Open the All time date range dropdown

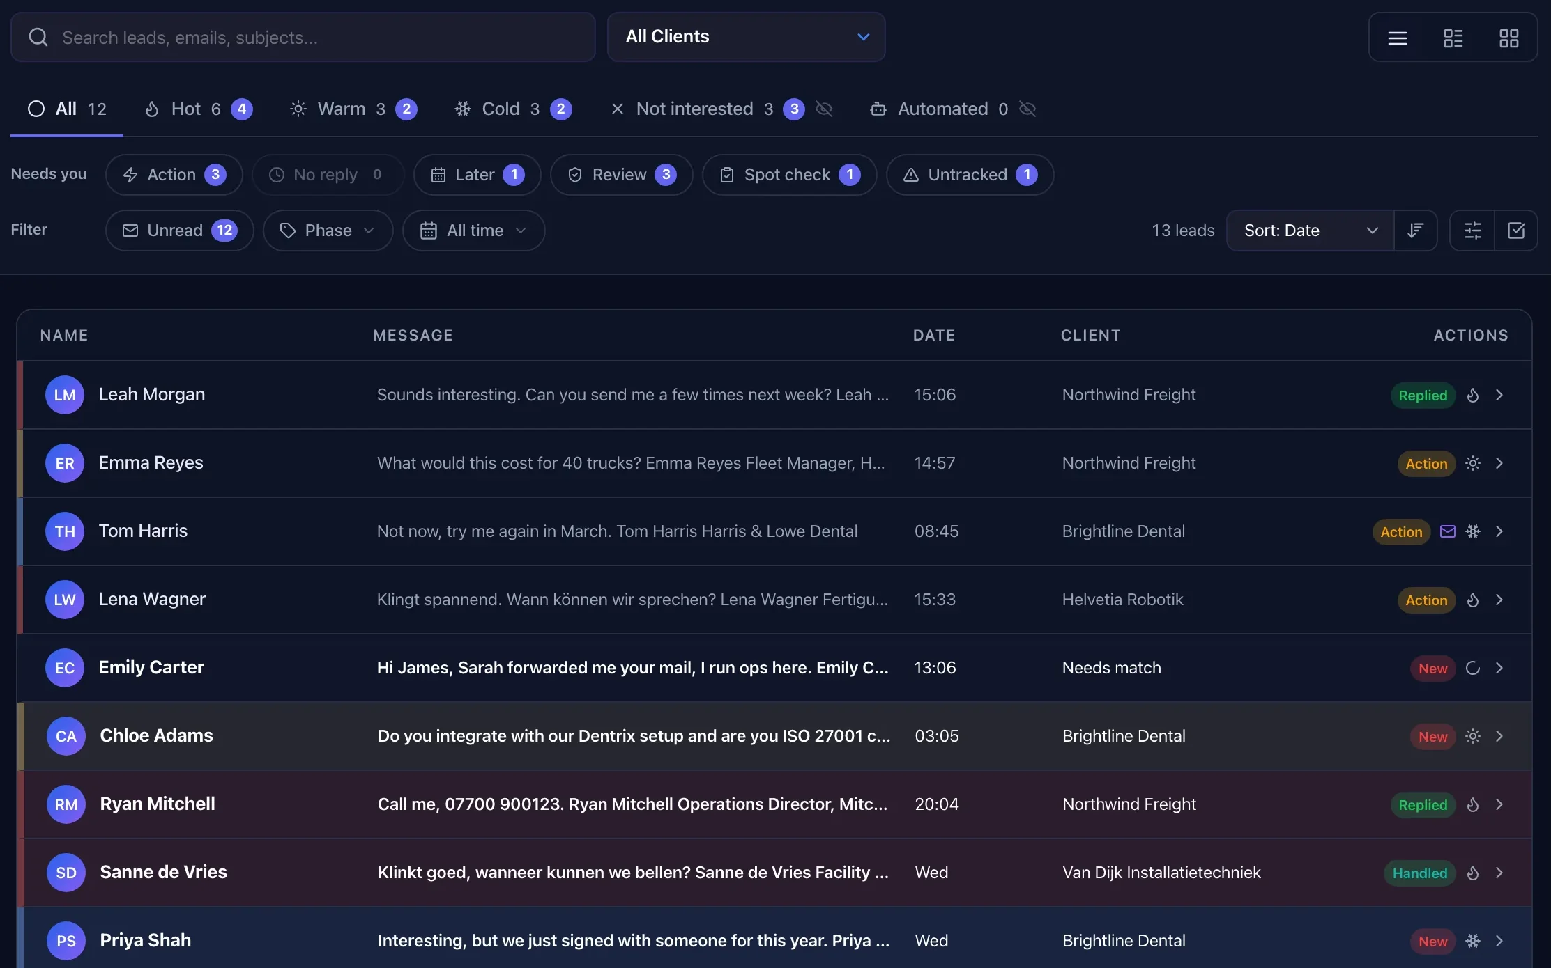[473, 231]
